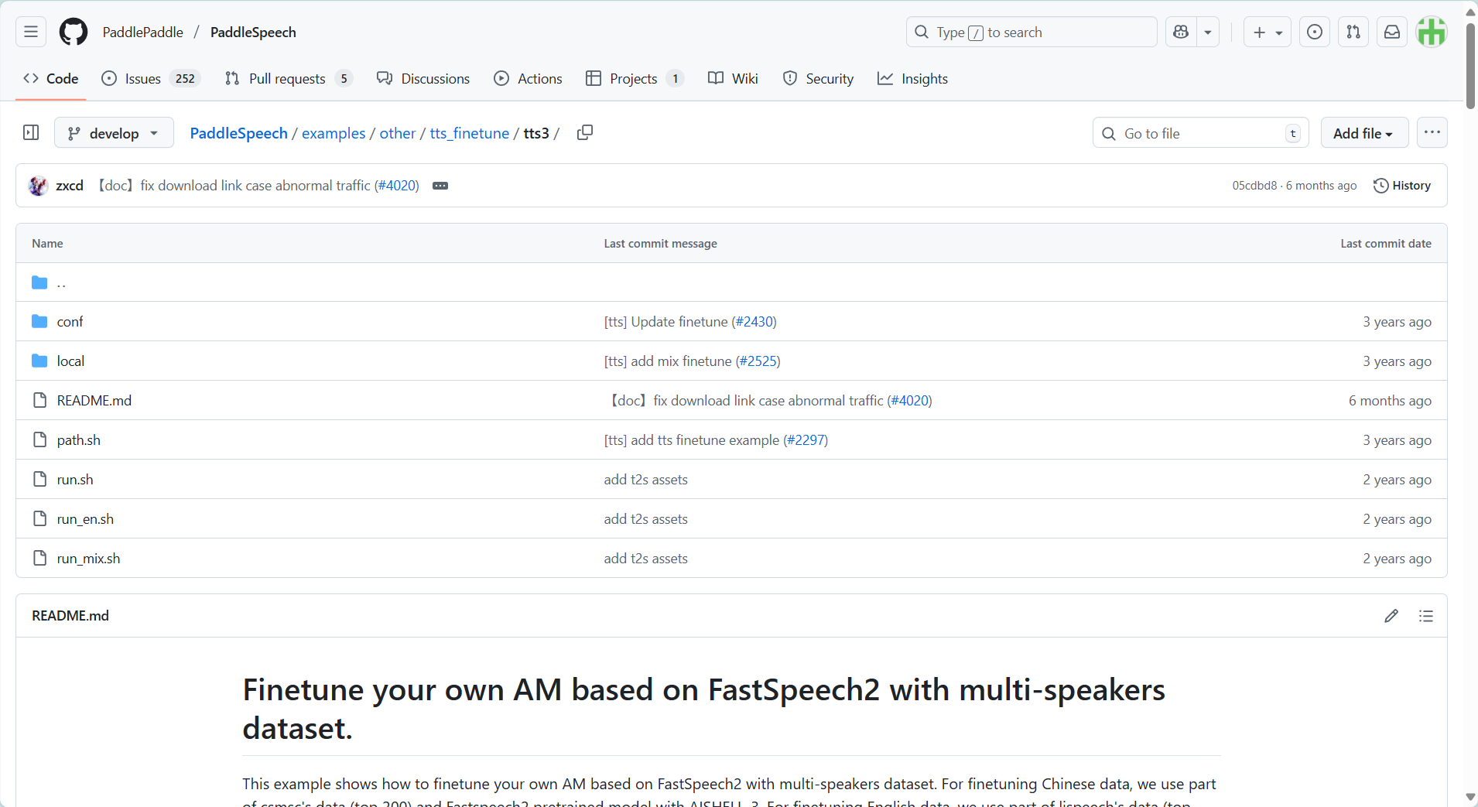
Task: Switch to the Actions tab
Action: click(529, 78)
